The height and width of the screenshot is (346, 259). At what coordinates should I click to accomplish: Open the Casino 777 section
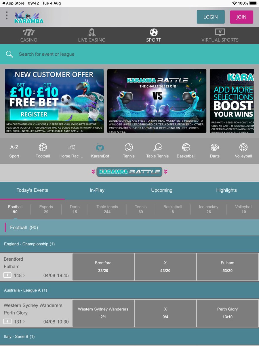(29, 35)
